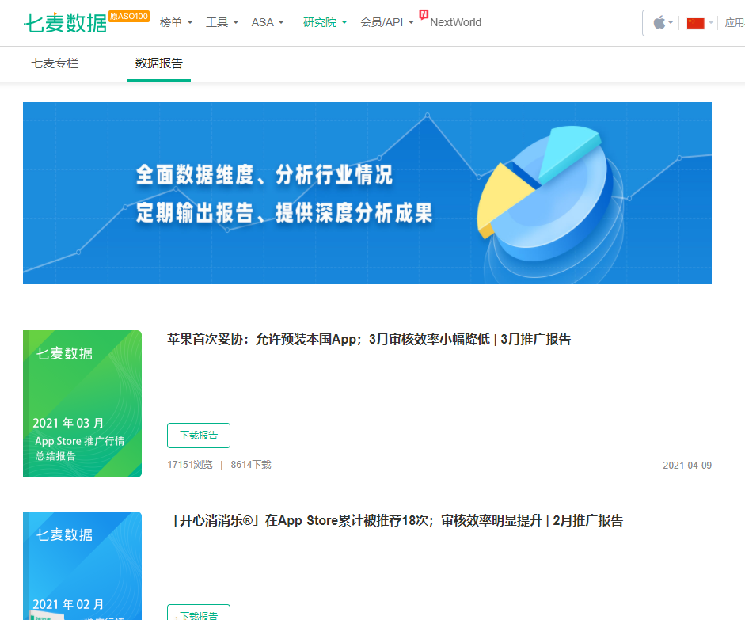
Task: Expand the platform arrow next to Apple icon
Action: [x=671, y=22]
